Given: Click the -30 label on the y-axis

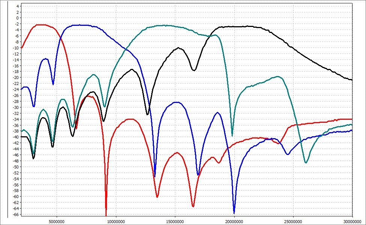Looking at the screenshot, I should tap(15, 107).
